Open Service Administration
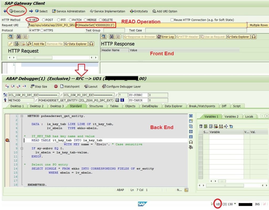 (69, 11)
